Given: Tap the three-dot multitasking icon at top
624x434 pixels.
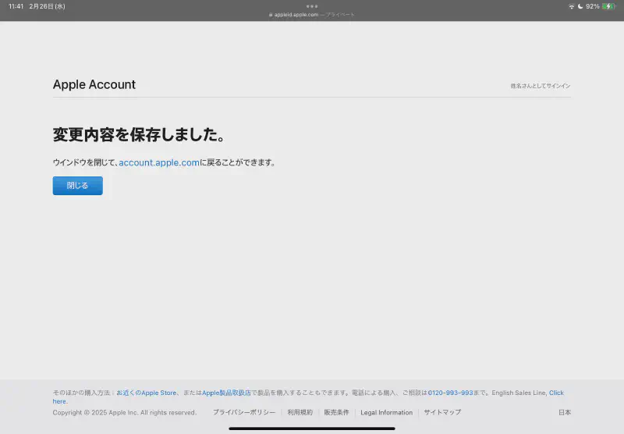Looking at the screenshot, I should tap(312, 6).
